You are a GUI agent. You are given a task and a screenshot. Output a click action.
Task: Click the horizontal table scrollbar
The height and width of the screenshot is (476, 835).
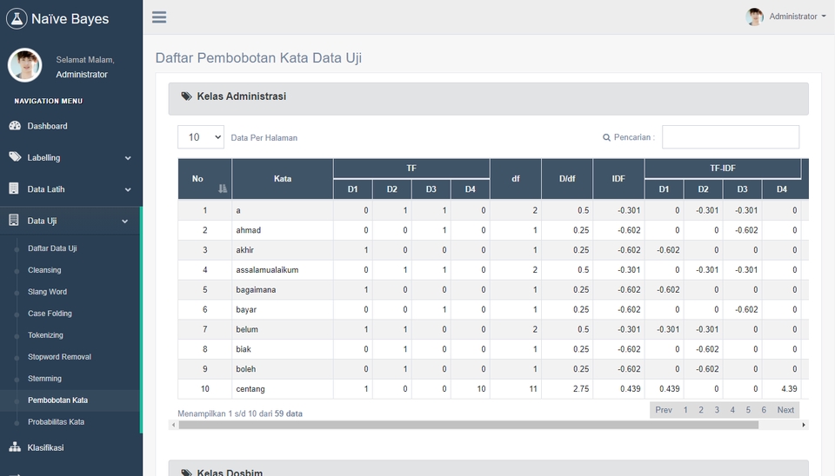coord(469,425)
